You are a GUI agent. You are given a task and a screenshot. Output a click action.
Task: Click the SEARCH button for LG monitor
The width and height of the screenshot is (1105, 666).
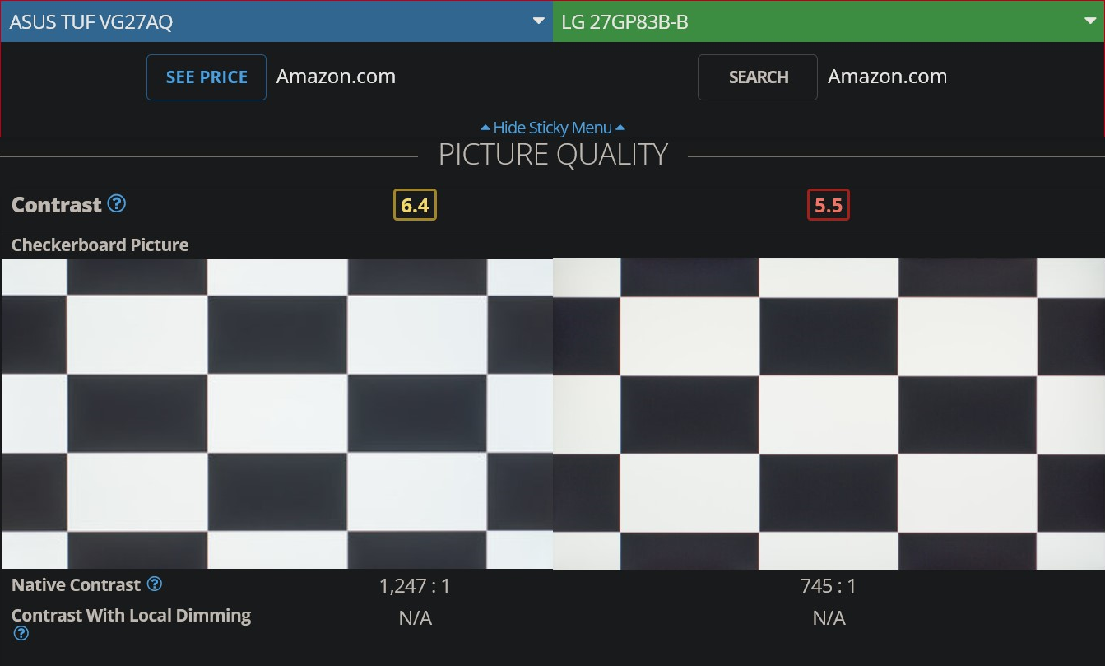(758, 77)
